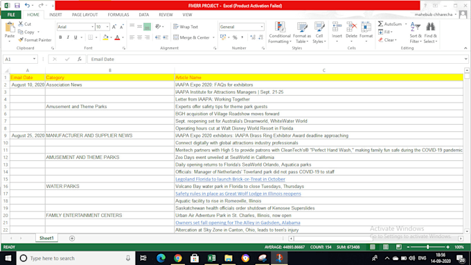The image size is (471, 265).
Task: Select the Format Painter tool
Action: [x=35, y=40]
